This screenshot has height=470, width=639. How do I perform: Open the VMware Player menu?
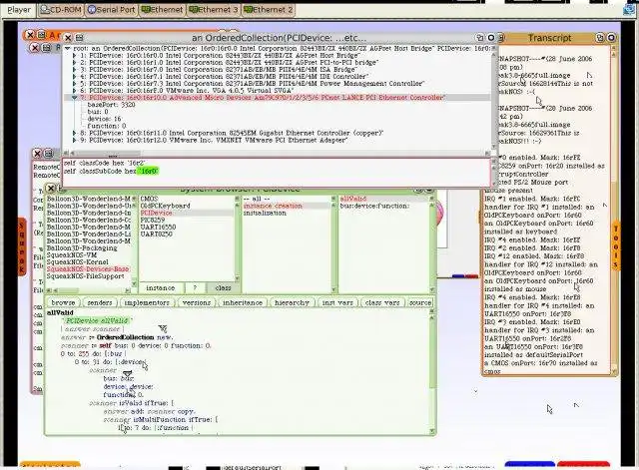click(19, 10)
